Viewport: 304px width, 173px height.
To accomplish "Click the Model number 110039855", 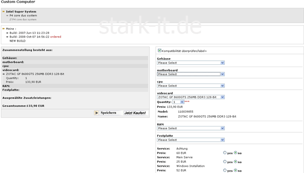I will click(x=186, y=112).
